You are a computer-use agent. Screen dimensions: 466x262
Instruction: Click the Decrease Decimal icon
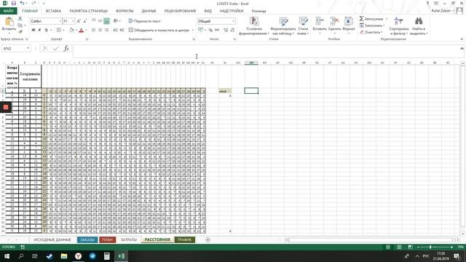232,30
